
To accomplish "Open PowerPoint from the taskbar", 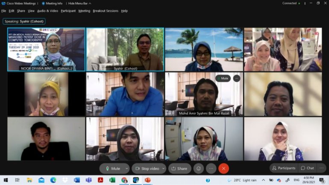I will coord(148,180).
